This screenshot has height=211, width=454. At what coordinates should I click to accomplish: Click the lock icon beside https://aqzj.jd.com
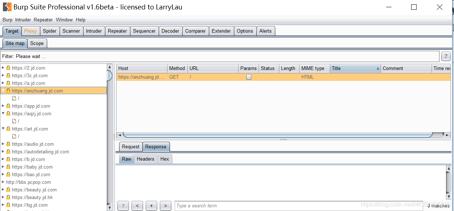coord(8,113)
